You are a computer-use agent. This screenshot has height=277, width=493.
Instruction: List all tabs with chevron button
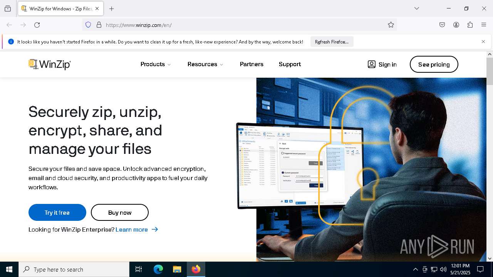click(x=416, y=8)
